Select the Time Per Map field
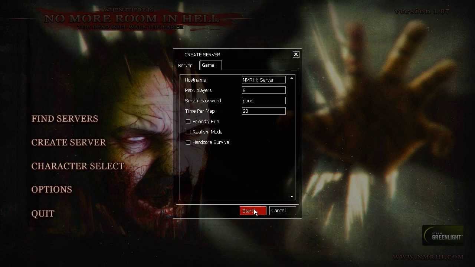Image resolution: width=475 pixels, height=267 pixels. [263, 111]
